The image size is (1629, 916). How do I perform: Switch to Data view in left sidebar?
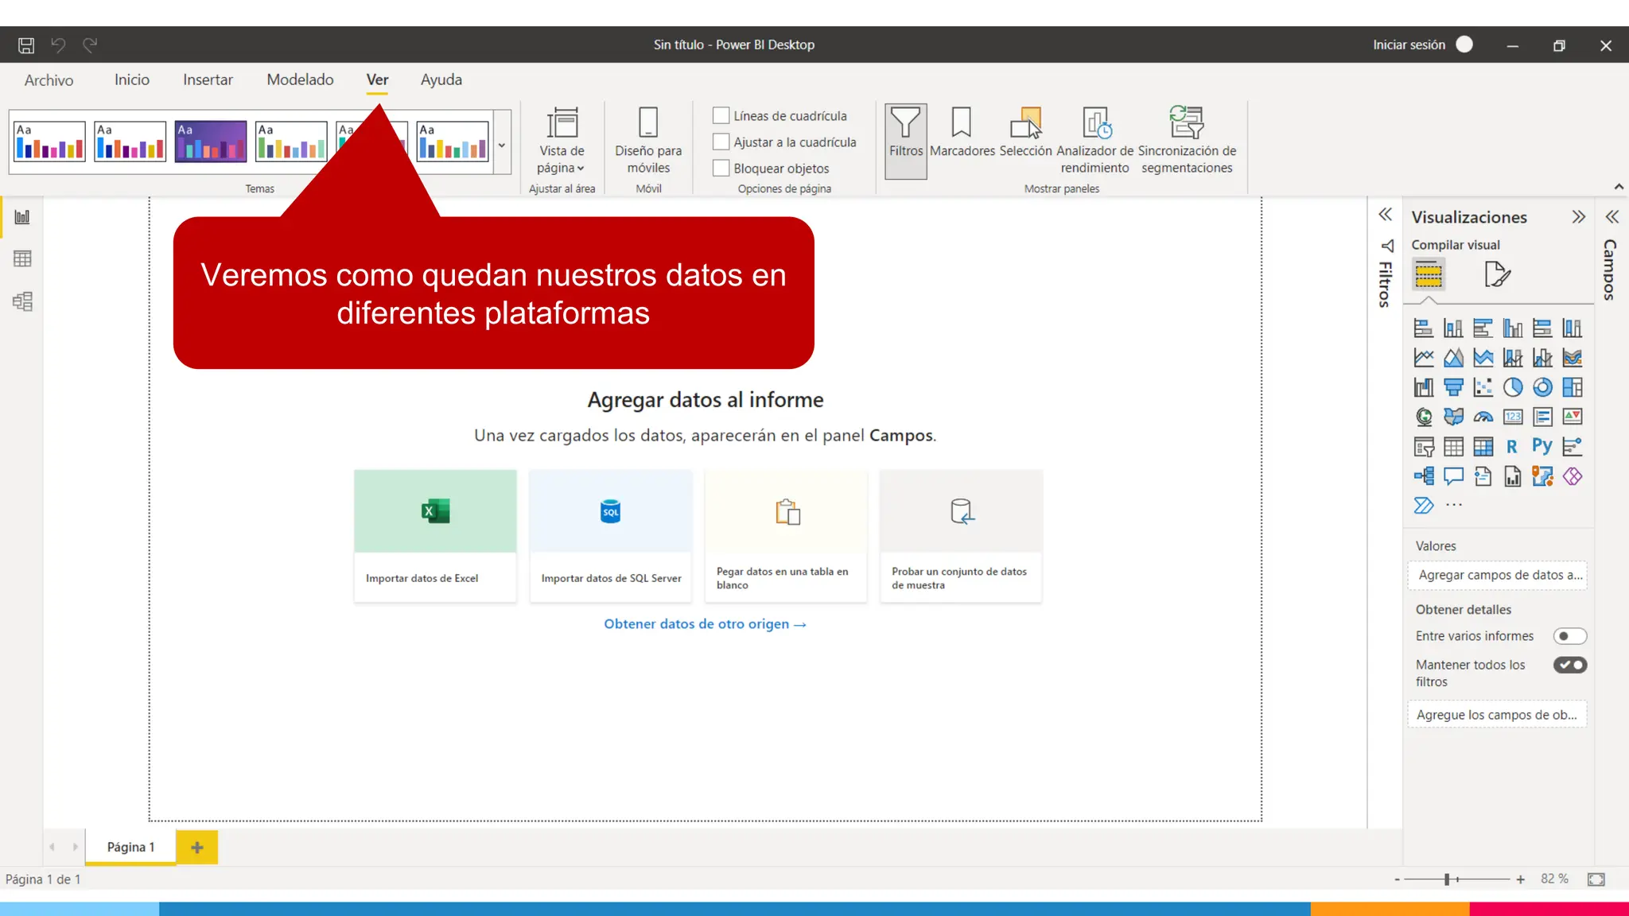pyautogui.click(x=22, y=259)
